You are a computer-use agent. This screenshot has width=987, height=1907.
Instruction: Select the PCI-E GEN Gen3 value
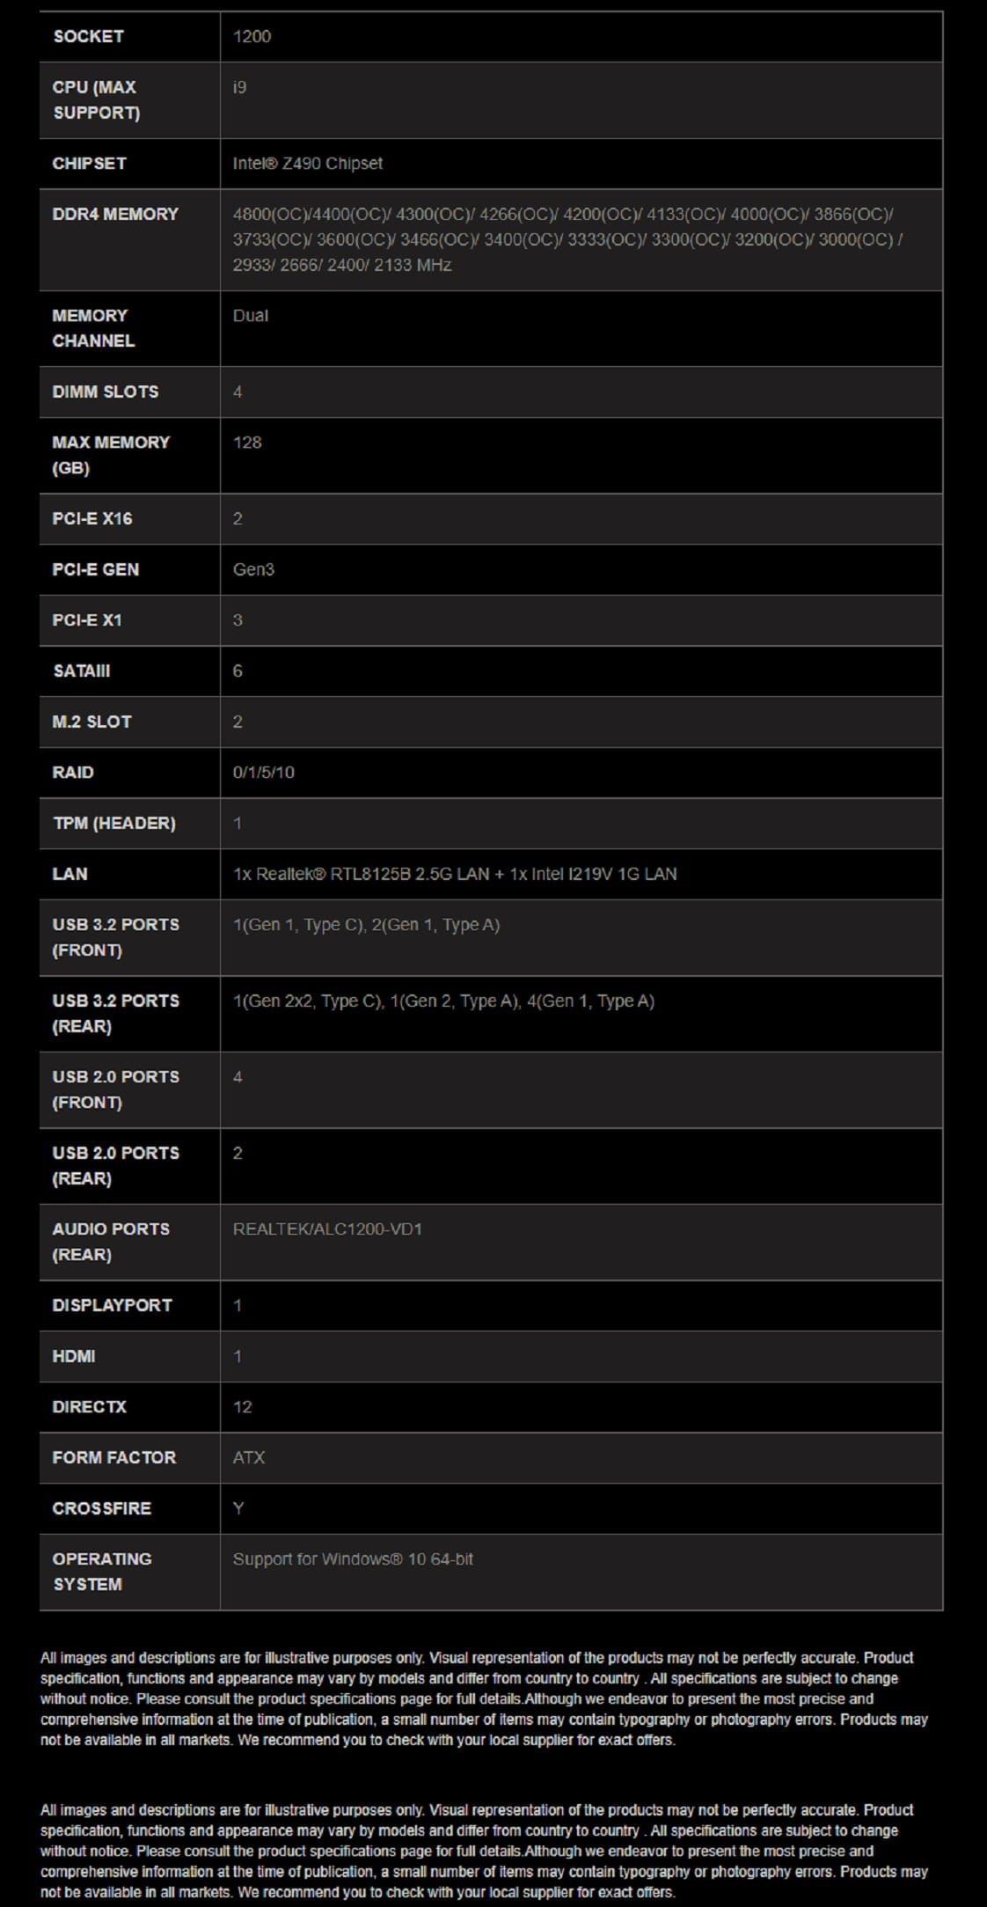point(253,569)
